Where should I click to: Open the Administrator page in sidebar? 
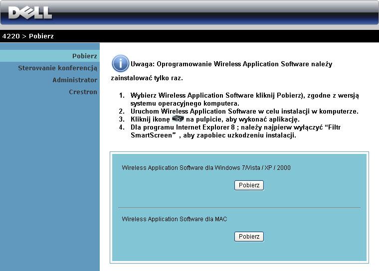75,80
